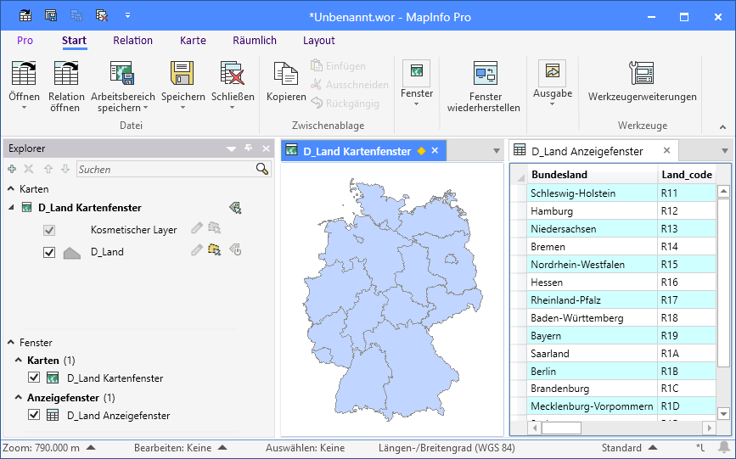
Task: Open the Öffnen dropdown arrow
Action: tap(24, 108)
